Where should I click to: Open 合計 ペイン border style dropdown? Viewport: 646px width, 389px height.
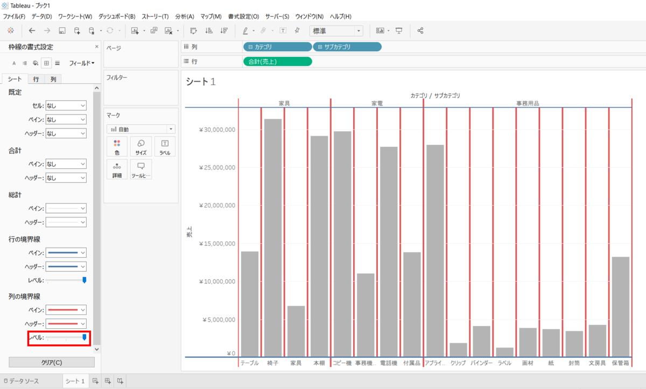(x=66, y=164)
